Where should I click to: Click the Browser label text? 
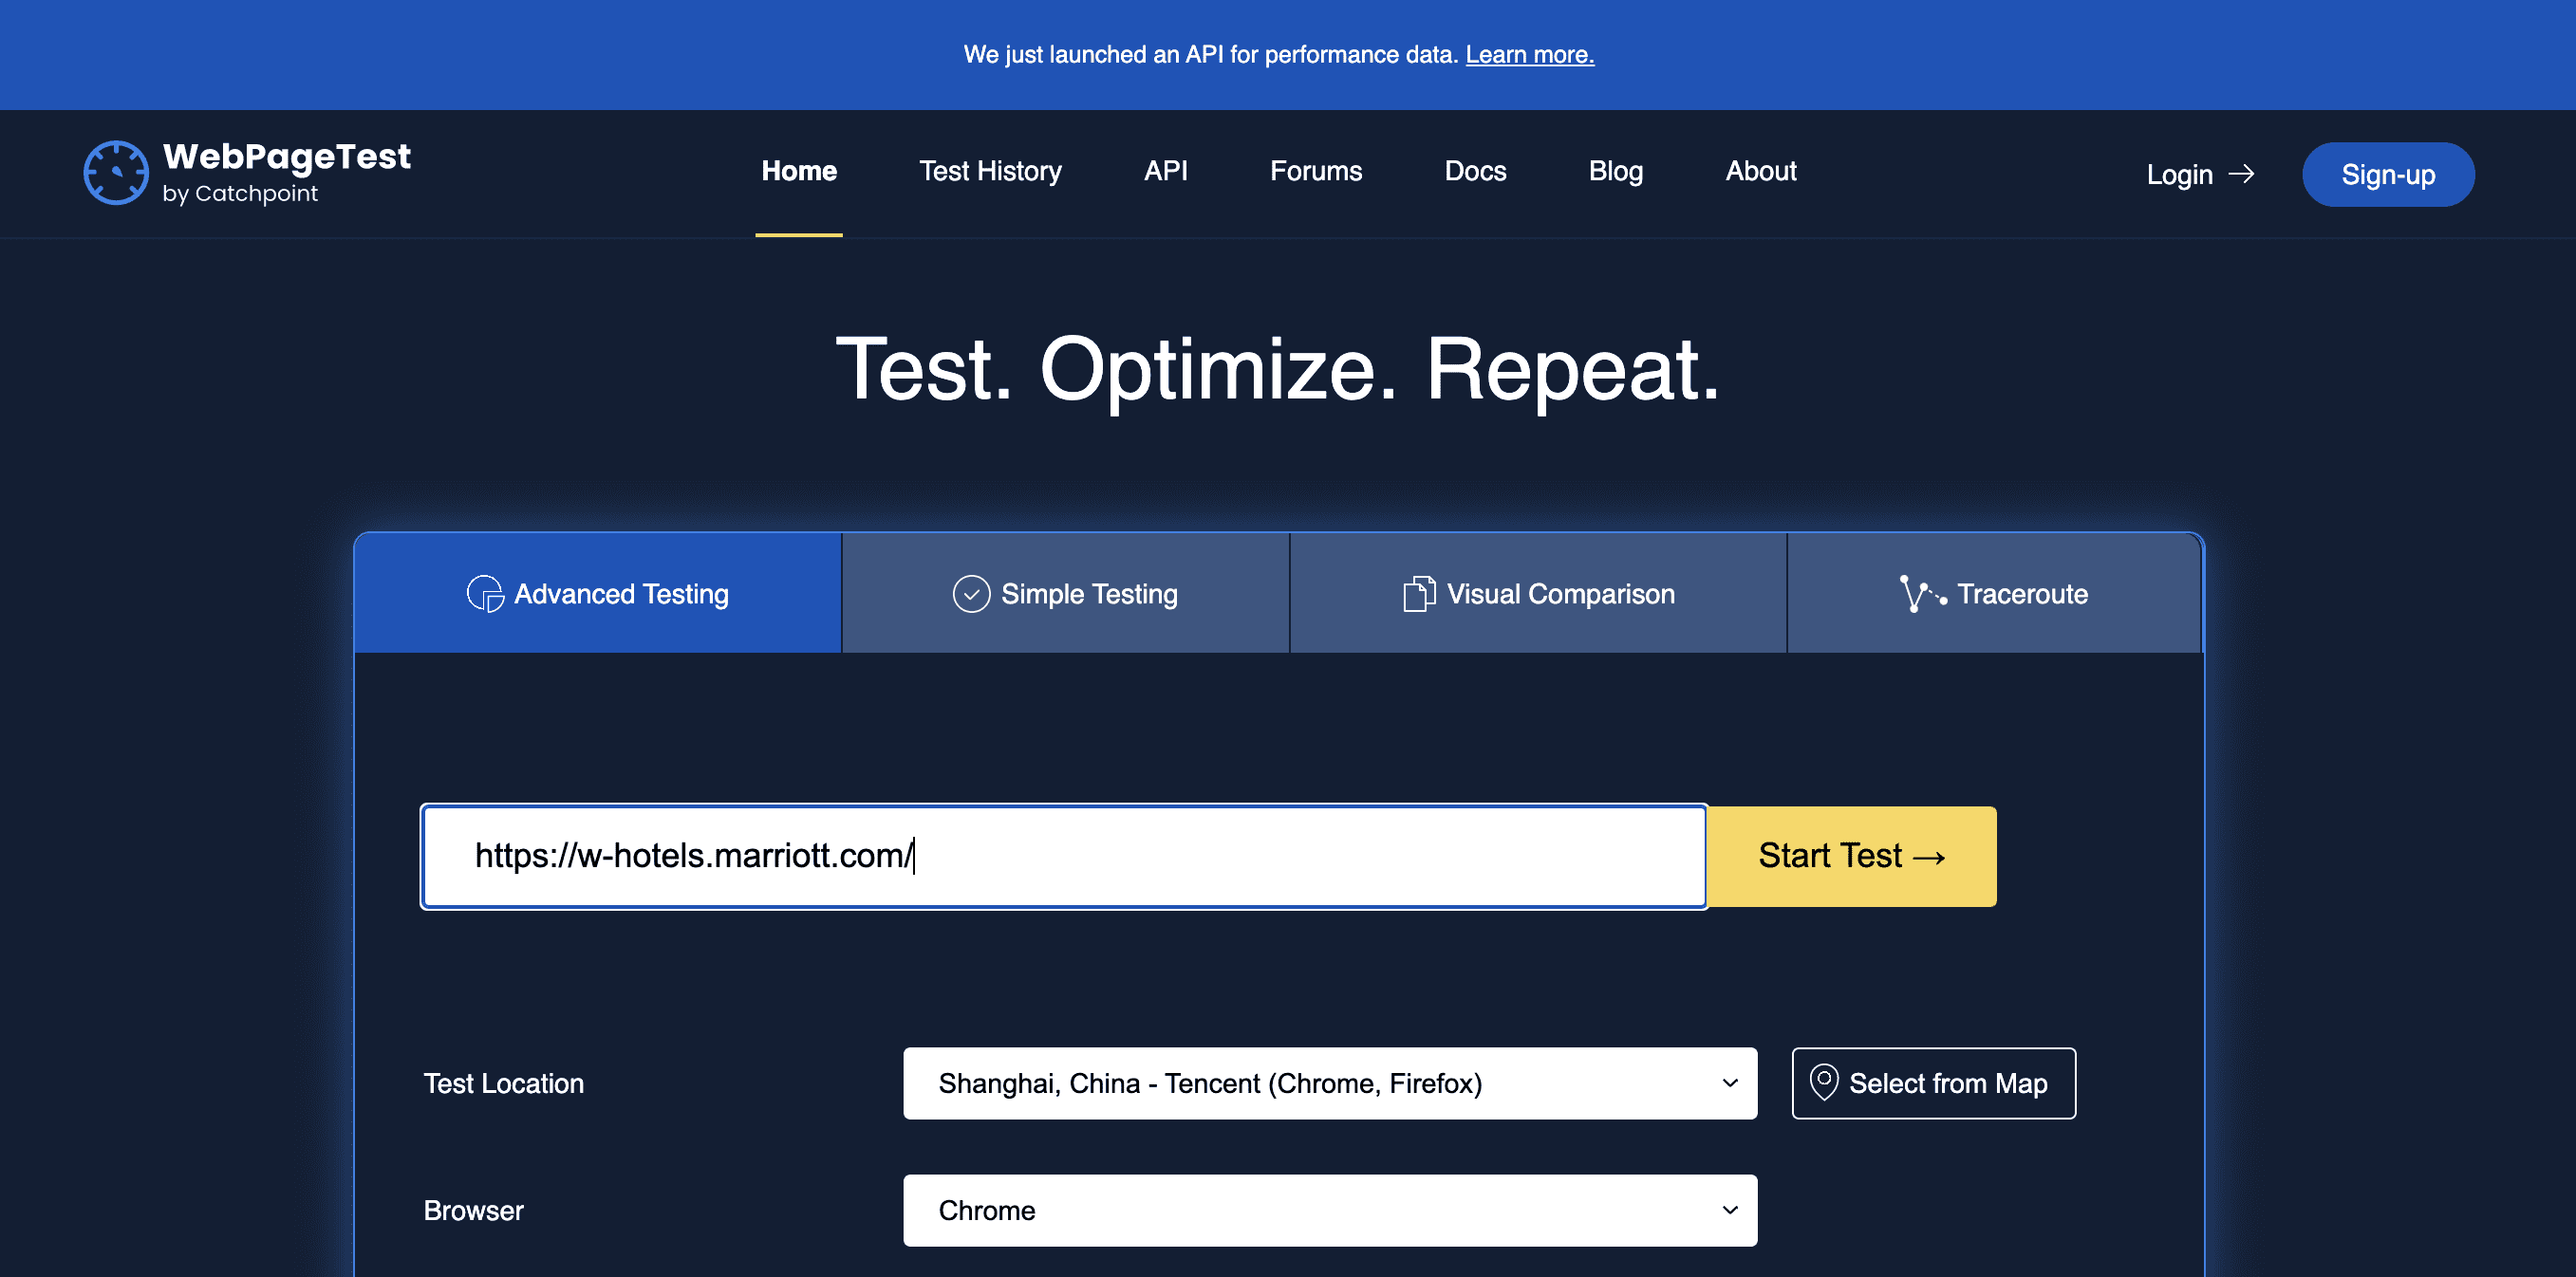473,1210
